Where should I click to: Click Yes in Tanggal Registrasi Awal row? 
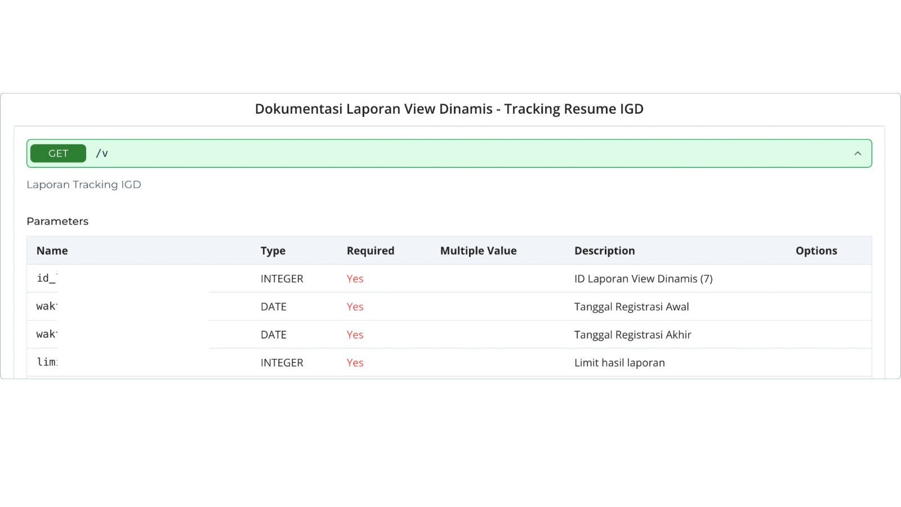[355, 307]
